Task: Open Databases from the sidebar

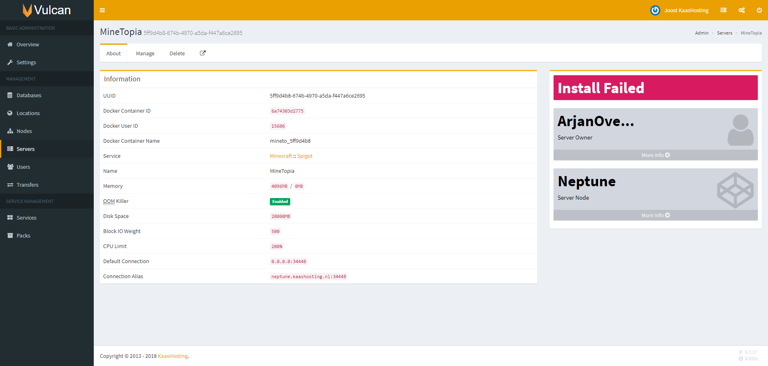Action: point(29,95)
